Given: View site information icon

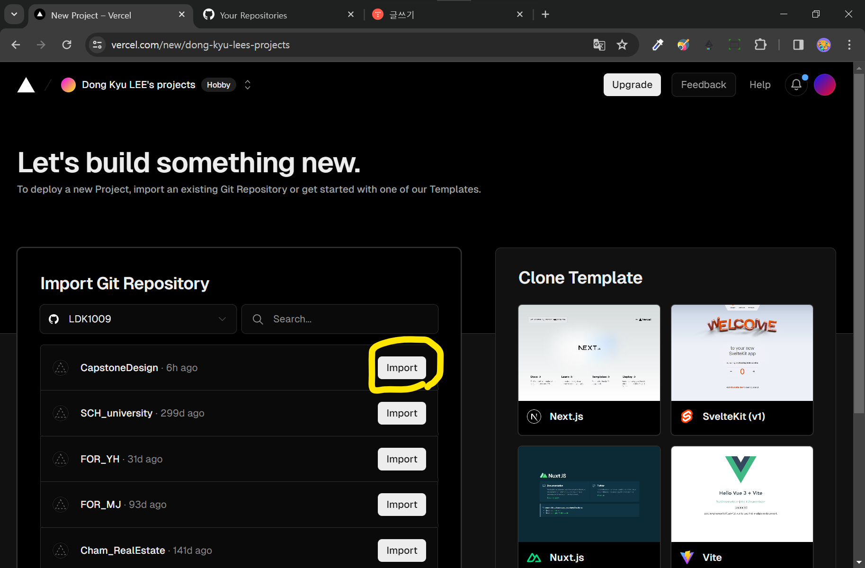Looking at the screenshot, I should pyautogui.click(x=97, y=44).
